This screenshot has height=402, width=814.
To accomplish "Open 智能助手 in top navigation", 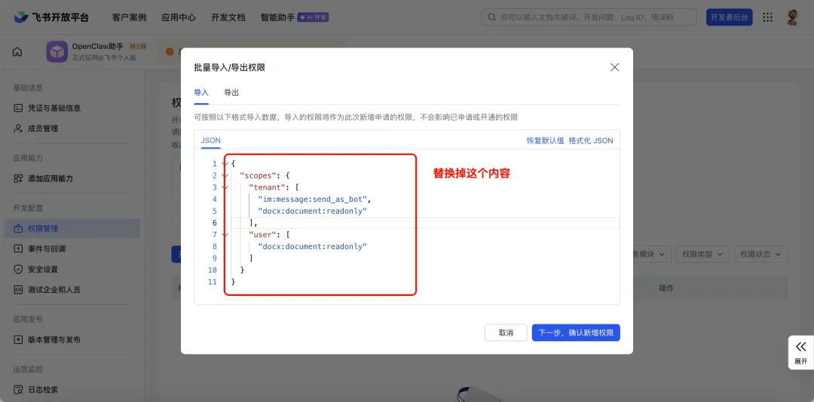I will click(277, 17).
